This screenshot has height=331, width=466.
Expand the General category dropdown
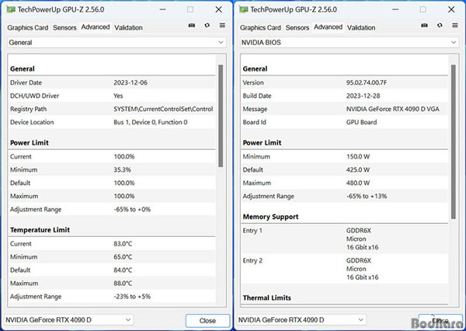[x=116, y=43]
